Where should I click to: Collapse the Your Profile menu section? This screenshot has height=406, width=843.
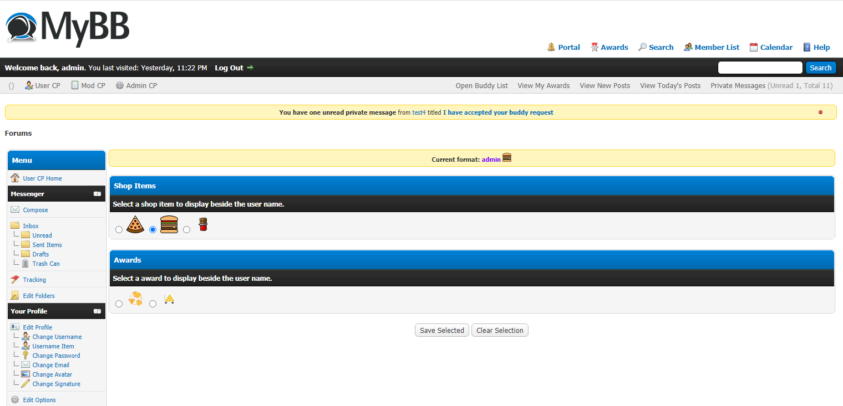(97, 311)
